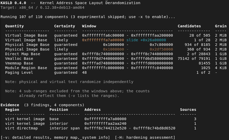Image resolution: width=229 pixels, height=140 pixels.
Task: Click the 'Vmalloc Base' row label
Action: (x=19, y=59)
